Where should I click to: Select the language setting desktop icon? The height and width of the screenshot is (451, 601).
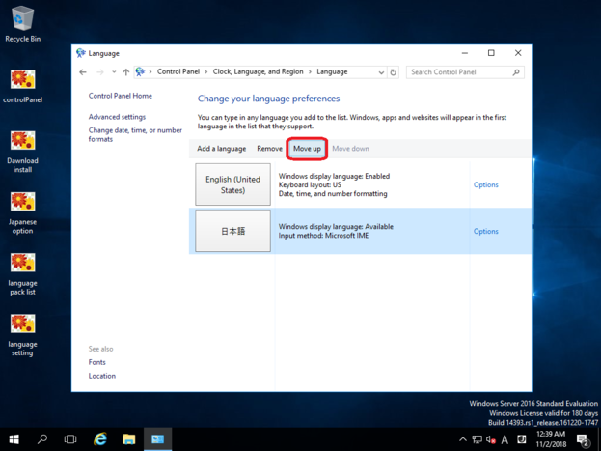[22, 335]
